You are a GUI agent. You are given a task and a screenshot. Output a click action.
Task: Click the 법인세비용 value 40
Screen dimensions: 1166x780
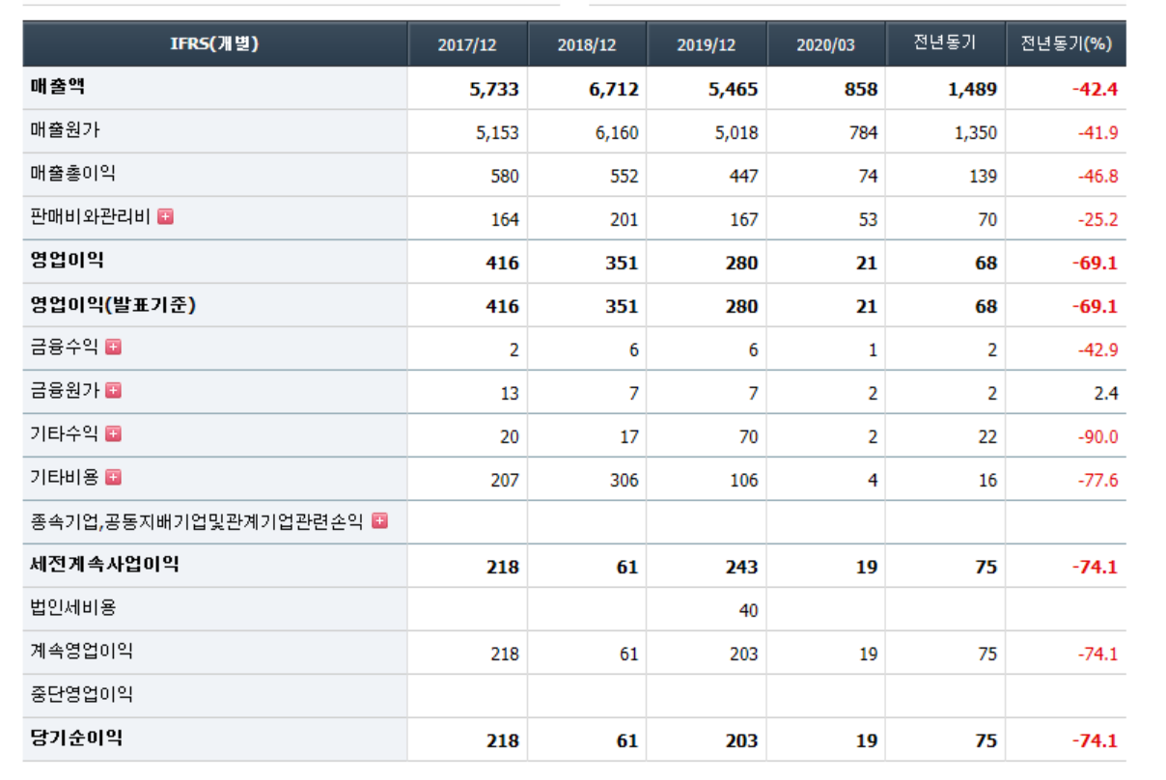(748, 611)
